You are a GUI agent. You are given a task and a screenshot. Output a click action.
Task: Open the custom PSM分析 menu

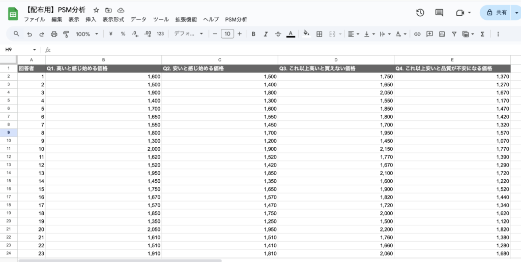(x=236, y=19)
